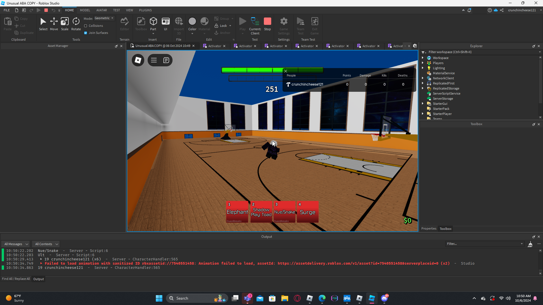Open the Game Settings gear
The height and width of the screenshot is (305, 543).
pyautogui.click(x=284, y=24)
